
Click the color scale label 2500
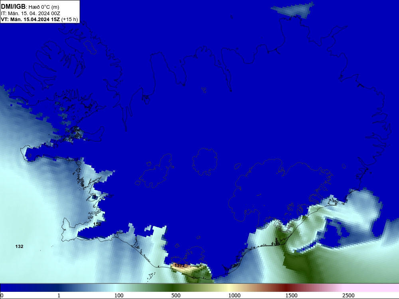coord(348,295)
